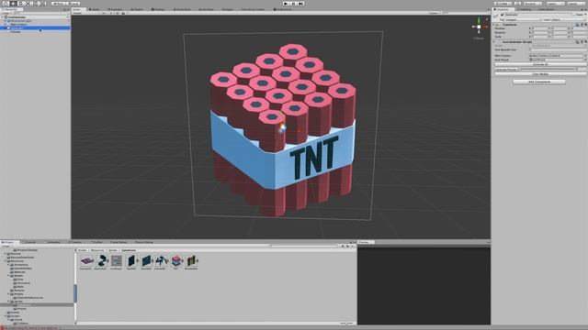Toggle the Static checkbox in Inspector
This screenshot has width=588, height=330.
point(575,15)
